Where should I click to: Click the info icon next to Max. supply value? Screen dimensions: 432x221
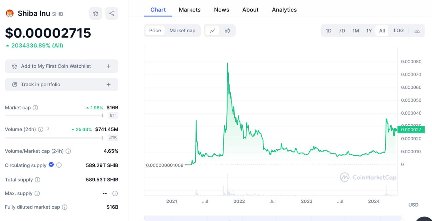[x=115, y=193]
